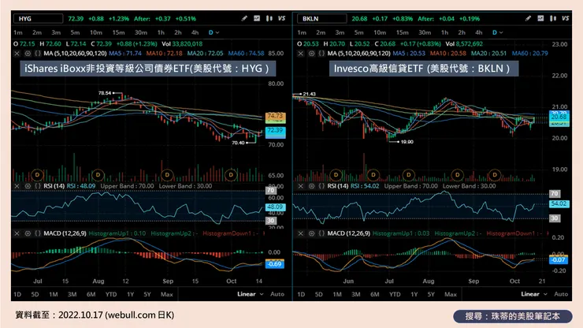Click the 珠蒂的美股筆記本 search badge
583x328 pixels.
point(512,316)
